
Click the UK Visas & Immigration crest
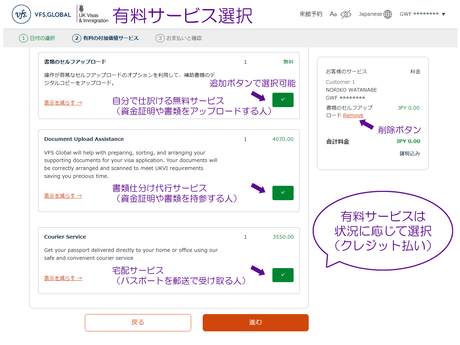(x=82, y=9)
